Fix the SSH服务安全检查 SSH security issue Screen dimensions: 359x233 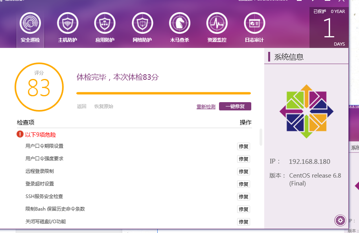(243, 196)
